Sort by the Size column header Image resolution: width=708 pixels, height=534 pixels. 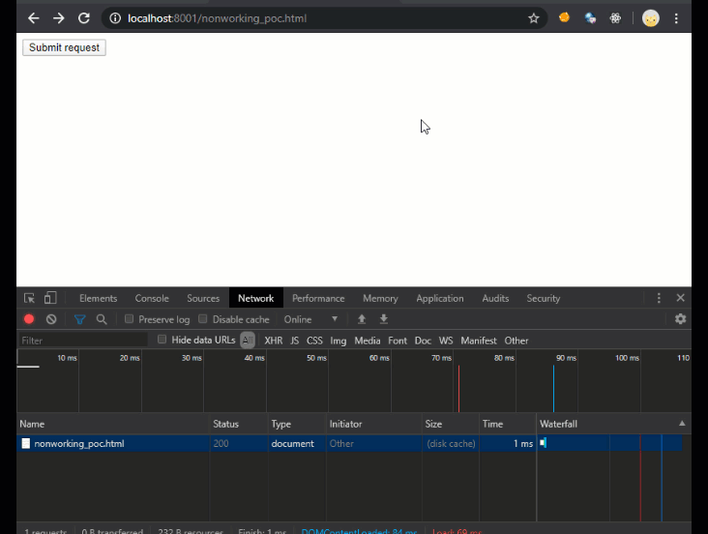coord(450,424)
